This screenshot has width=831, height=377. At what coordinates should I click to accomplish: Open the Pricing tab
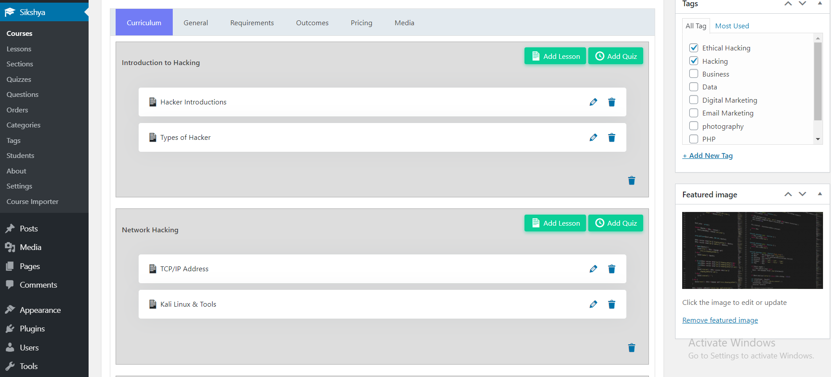coord(361,23)
